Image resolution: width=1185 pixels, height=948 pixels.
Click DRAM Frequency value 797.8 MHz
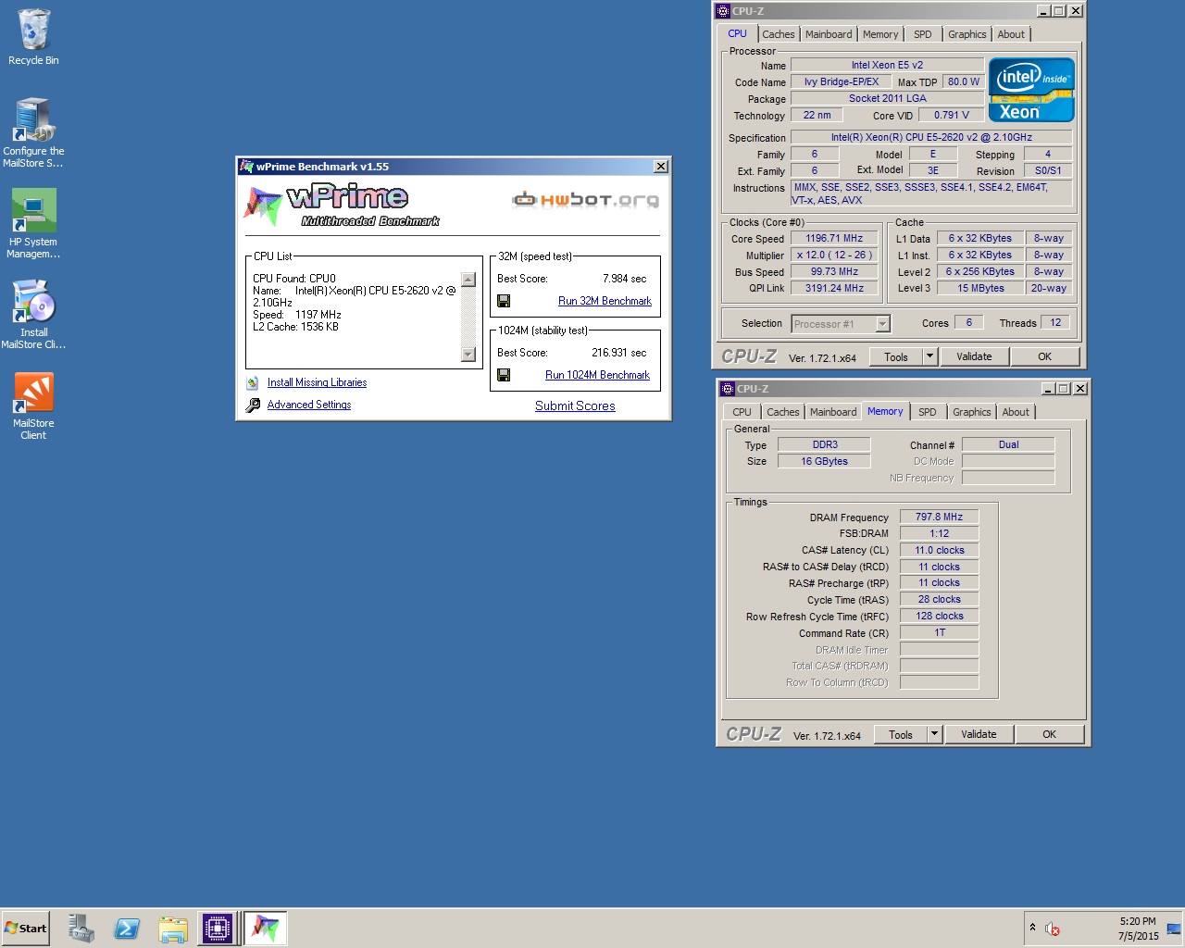pos(939,517)
